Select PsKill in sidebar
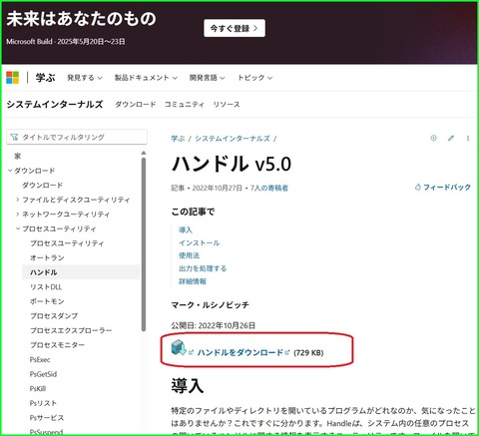 tap(38, 388)
